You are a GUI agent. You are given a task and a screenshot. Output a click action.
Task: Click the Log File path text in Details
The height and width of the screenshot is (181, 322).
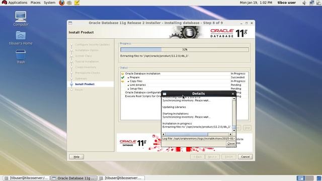pyautogui.click(x=199, y=139)
